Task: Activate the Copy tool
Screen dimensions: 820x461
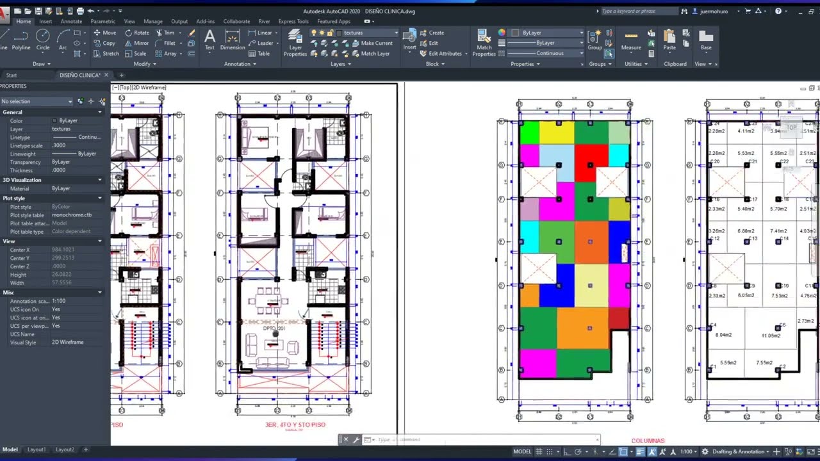Action: (104, 43)
